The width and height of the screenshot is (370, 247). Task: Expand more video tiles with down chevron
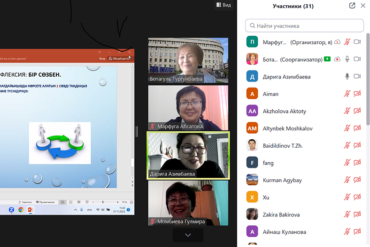[188, 235]
